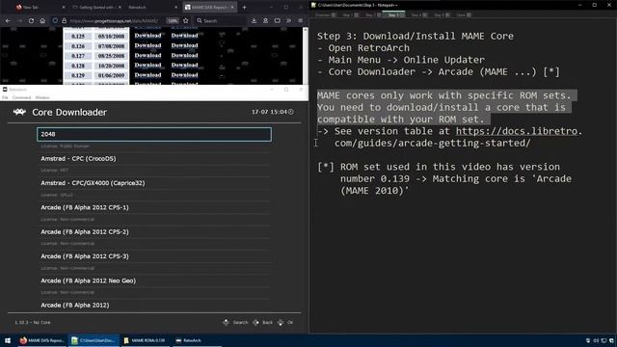Click system tray volume icon
This screenshot has width=617, height=347.
(x=596, y=340)
